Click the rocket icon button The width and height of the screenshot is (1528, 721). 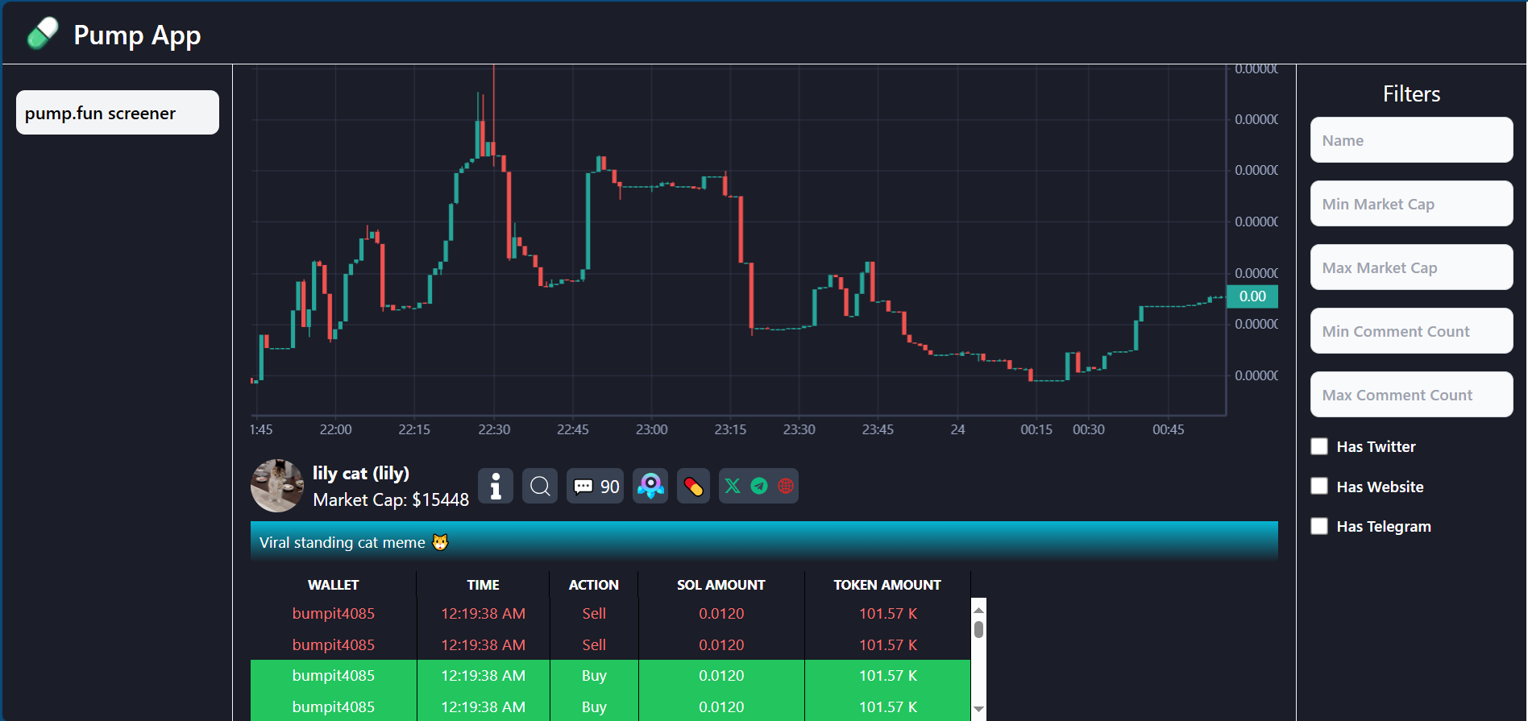[x=650, y=487]
